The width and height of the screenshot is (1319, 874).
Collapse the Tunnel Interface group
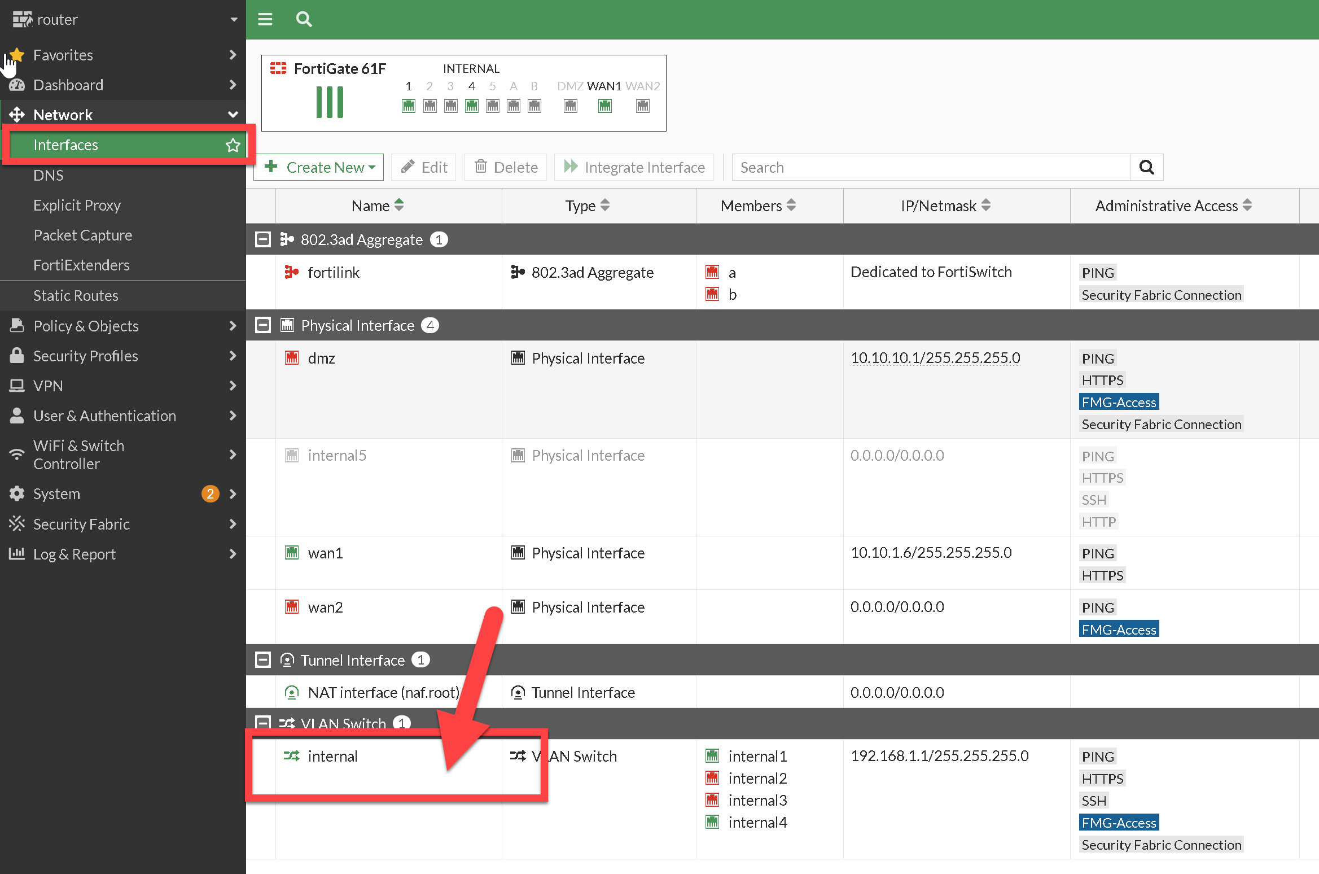point(263,659)
